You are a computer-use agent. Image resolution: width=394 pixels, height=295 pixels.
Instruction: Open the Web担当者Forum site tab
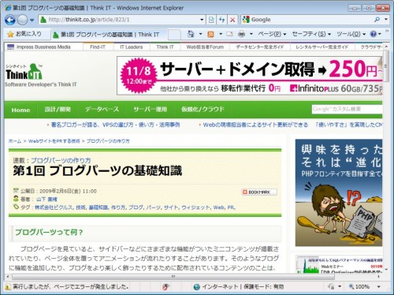205,47
